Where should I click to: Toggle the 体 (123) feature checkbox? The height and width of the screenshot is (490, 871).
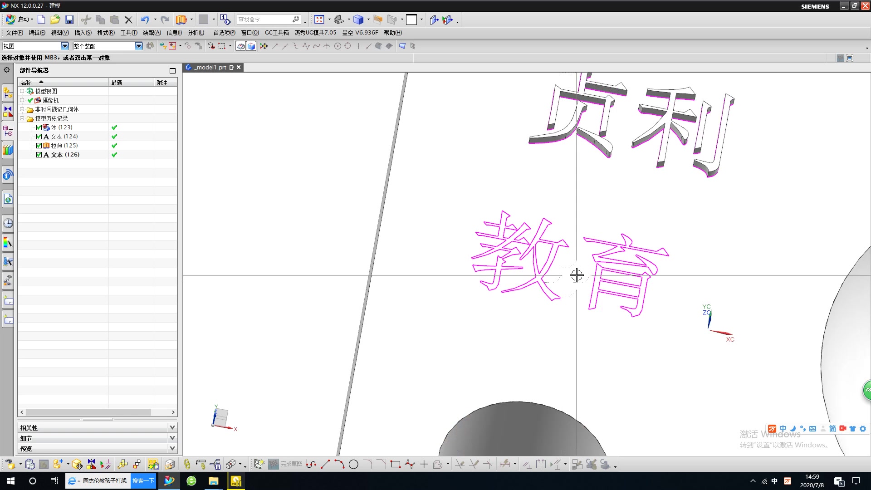(39, 127)
